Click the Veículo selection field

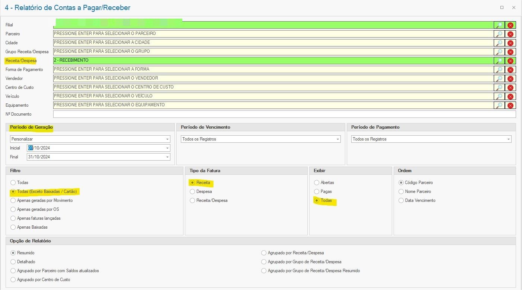[273, 96]
